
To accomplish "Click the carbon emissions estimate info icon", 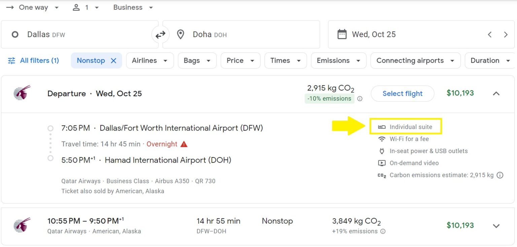I will tap(500, 175).
